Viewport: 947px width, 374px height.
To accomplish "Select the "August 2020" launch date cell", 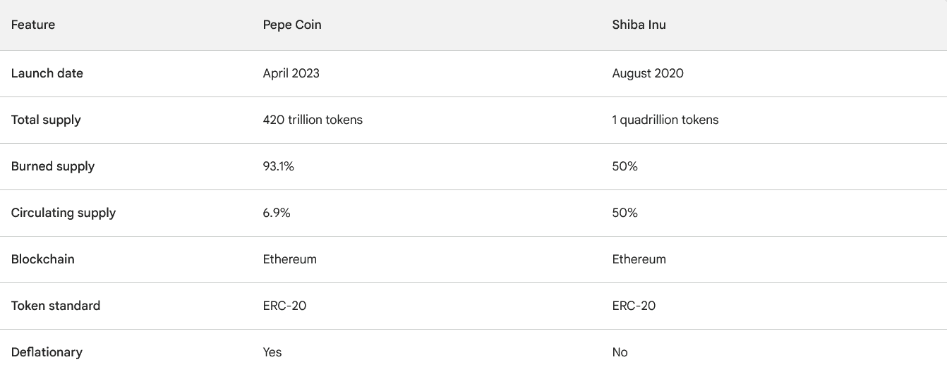I will tap(648, 73).
